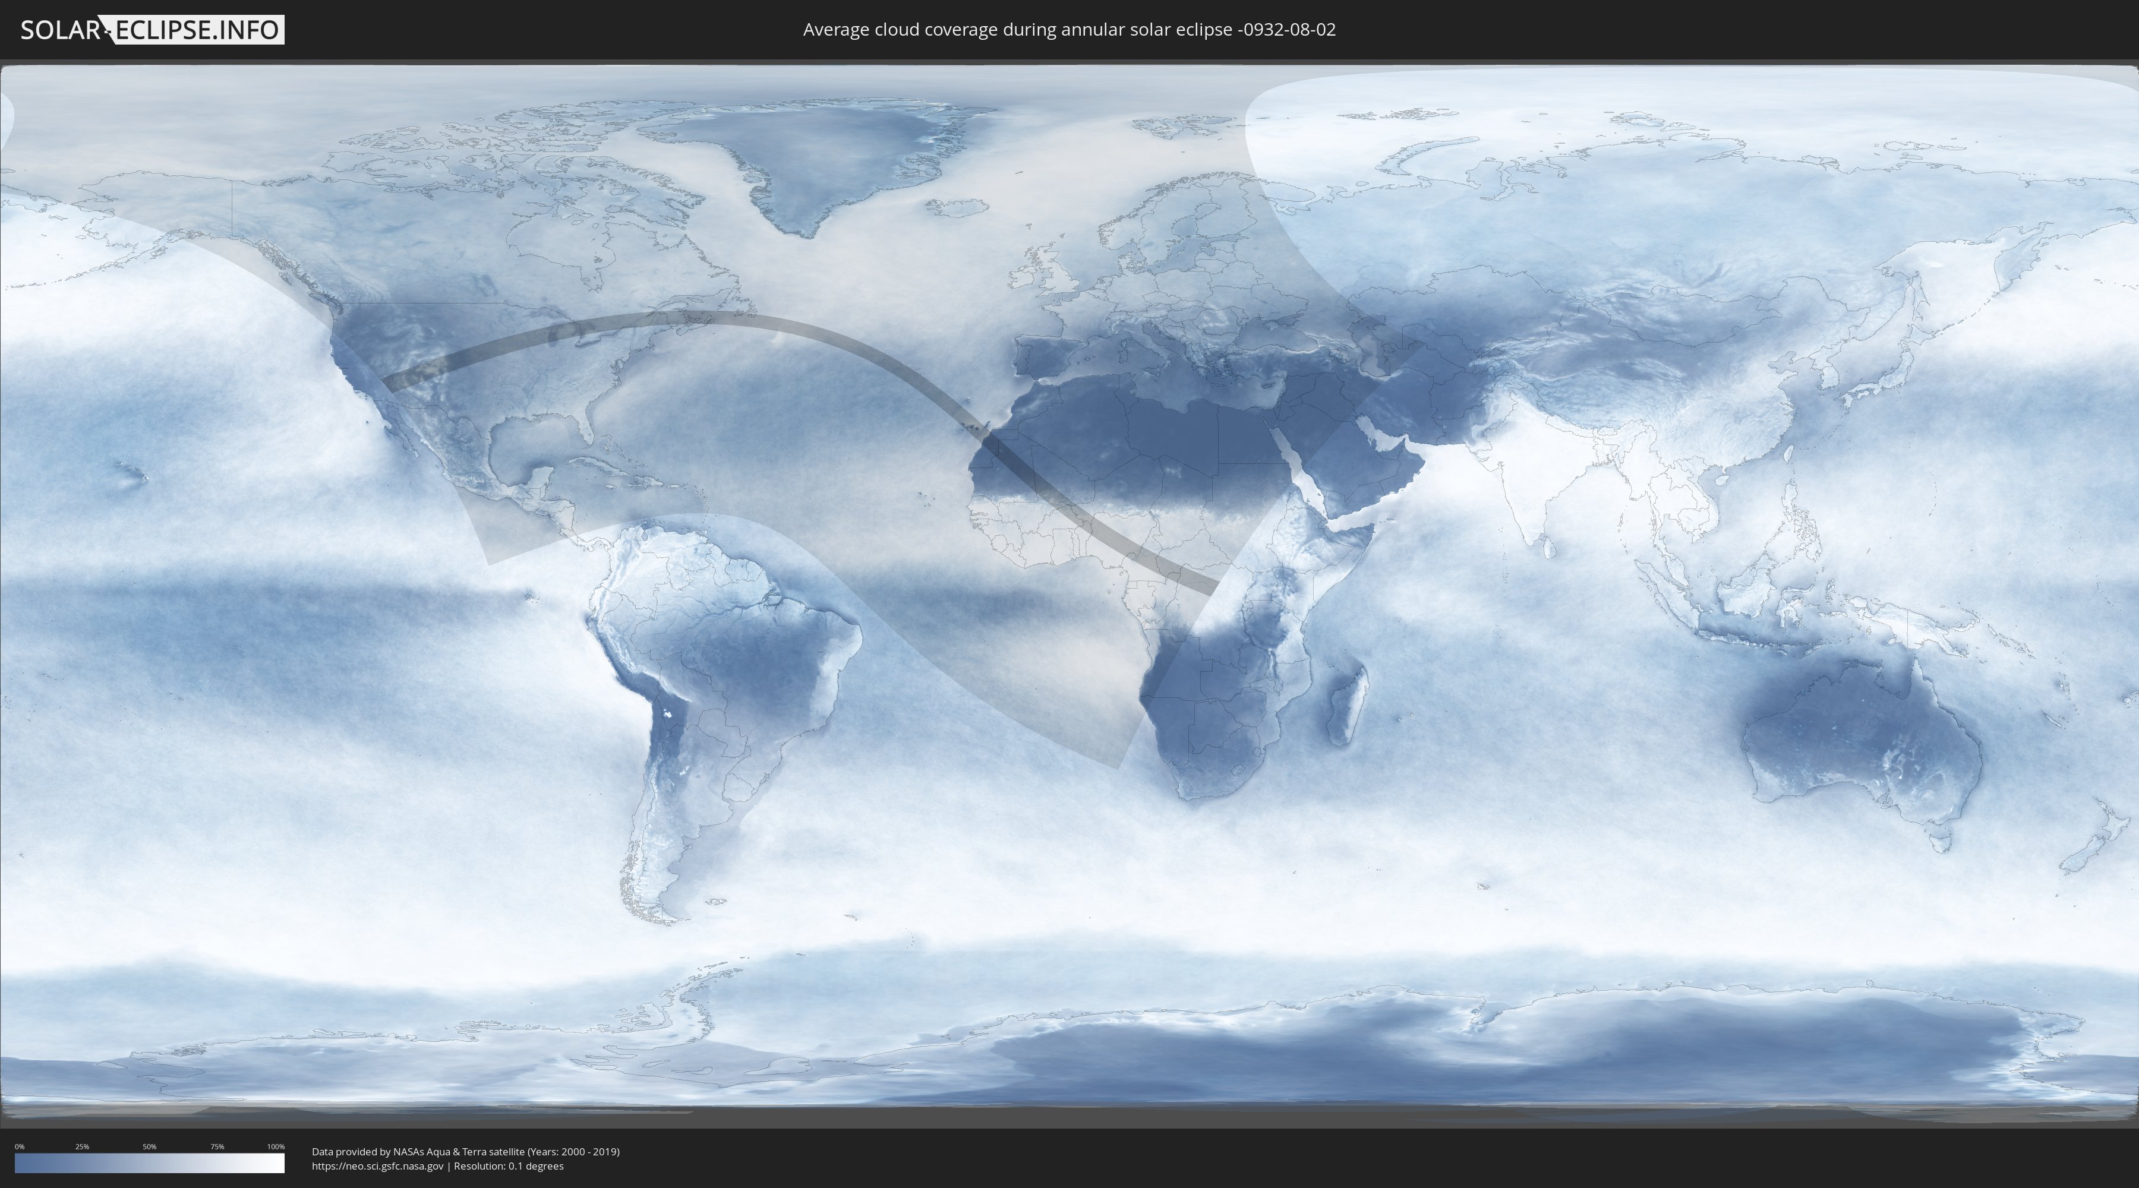Click the 50% label on the legend

[150, 1146]
